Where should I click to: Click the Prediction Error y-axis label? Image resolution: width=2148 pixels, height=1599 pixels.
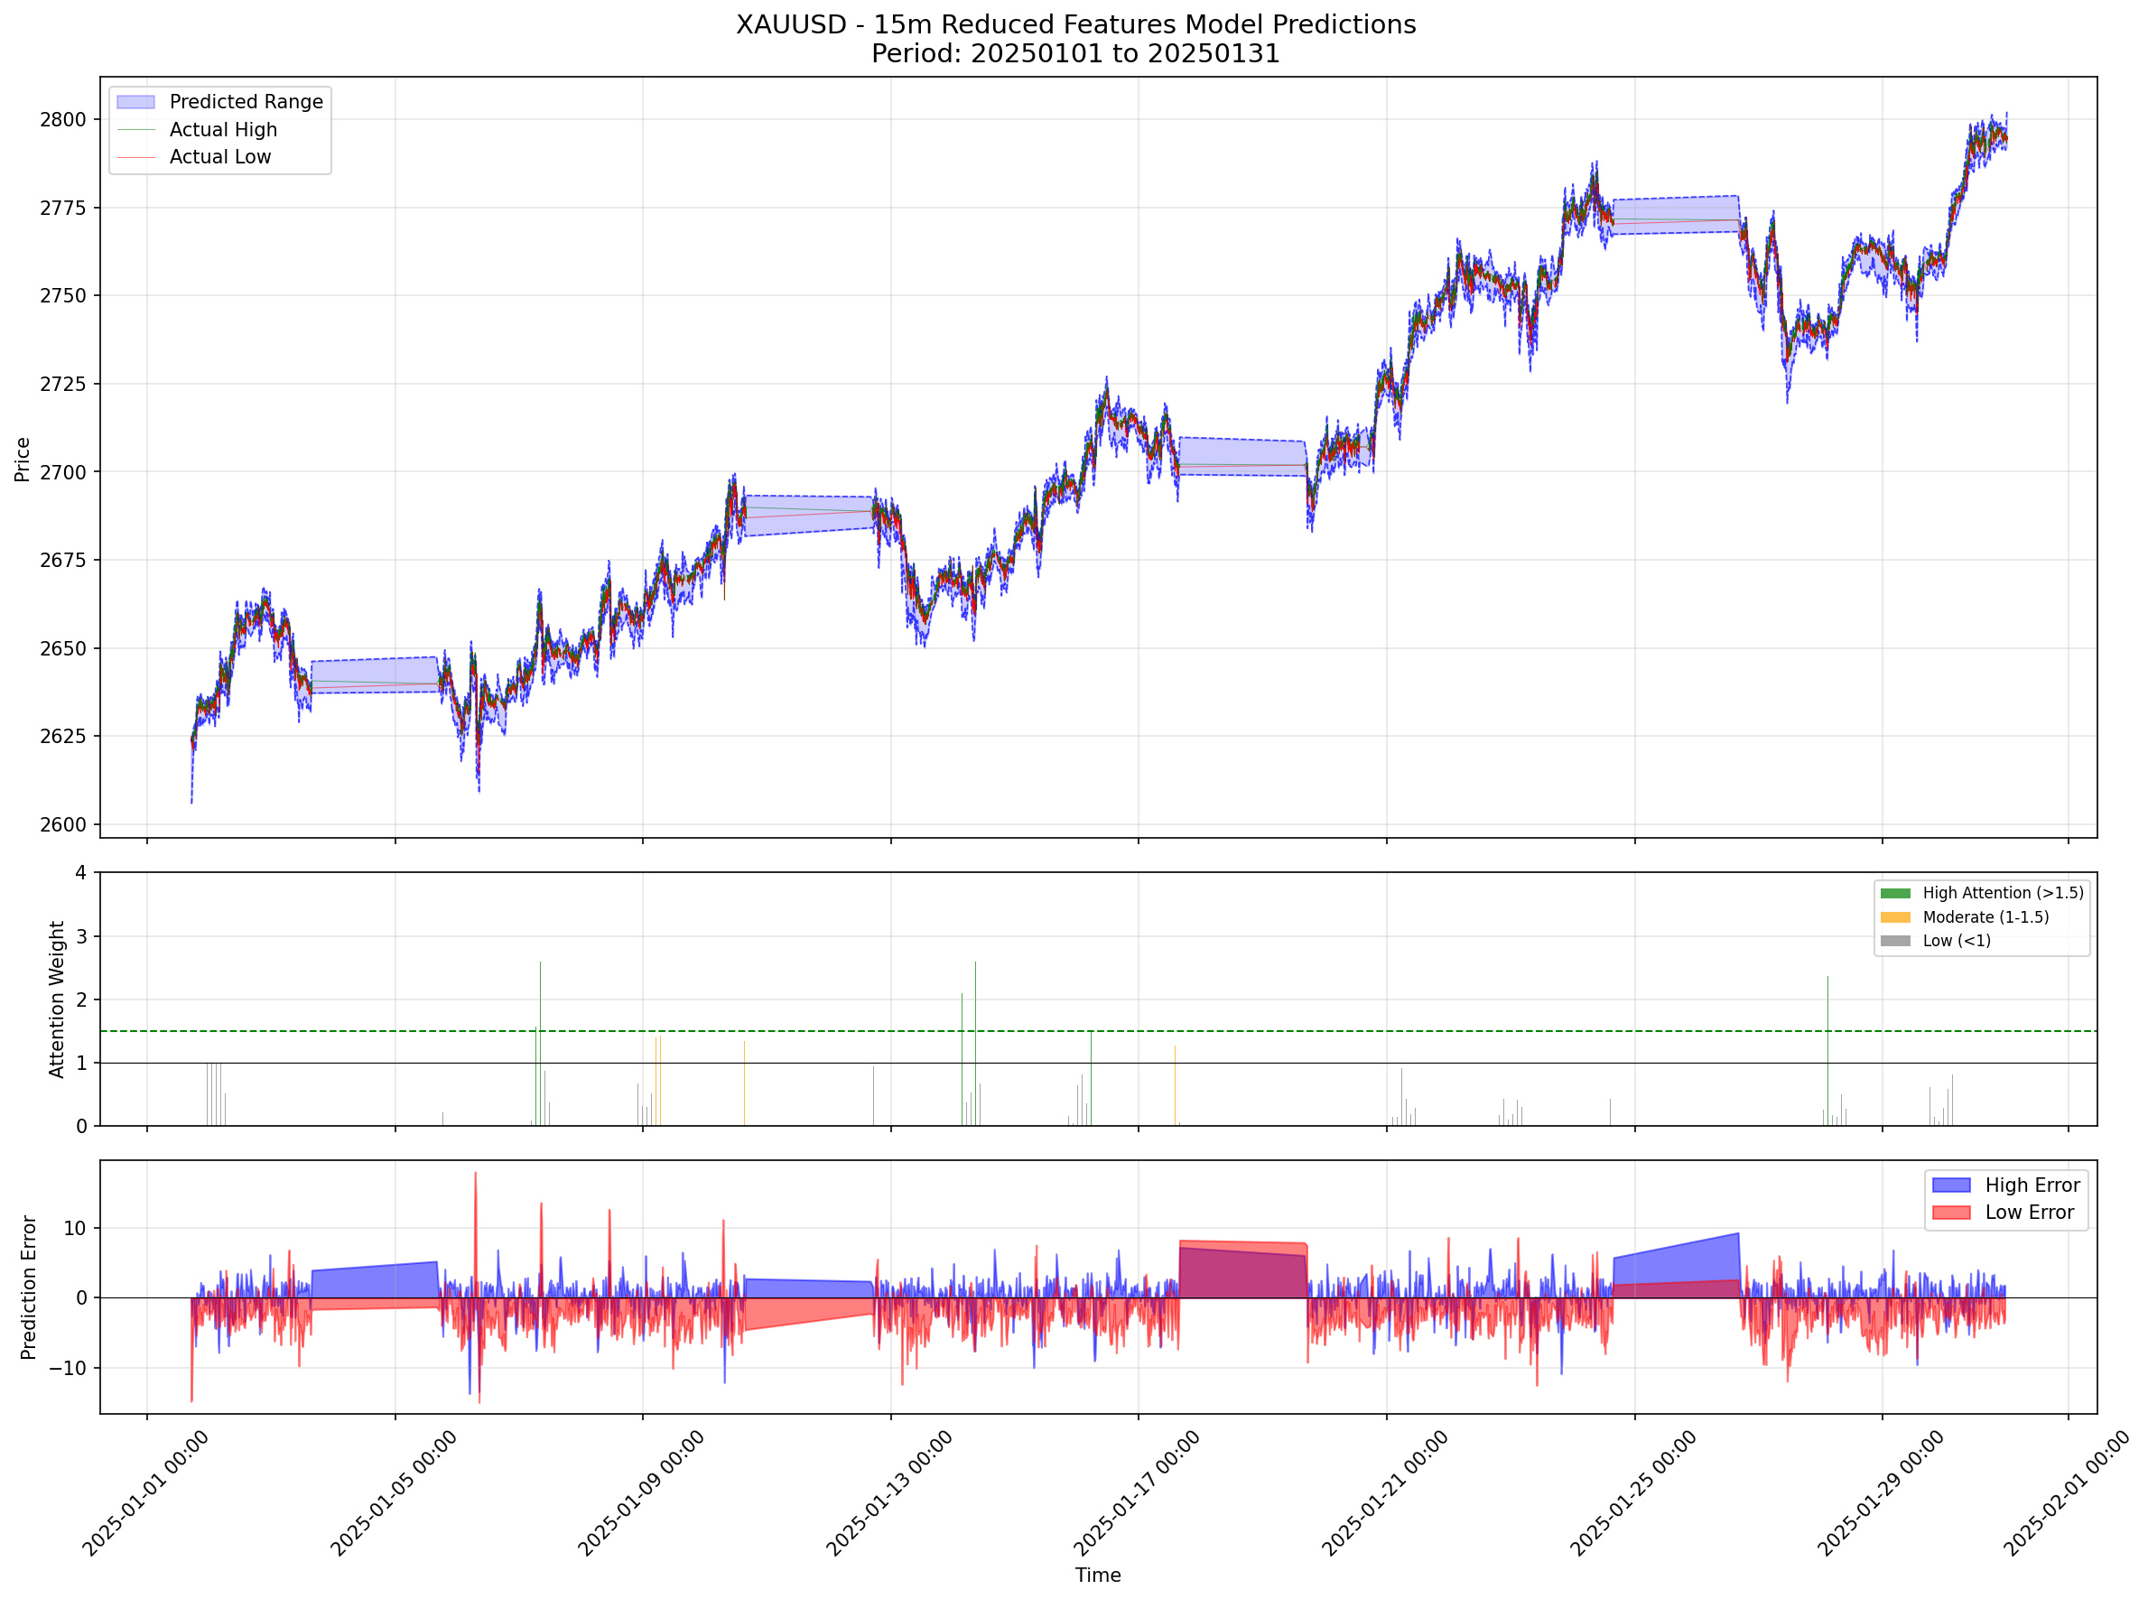tap(28, 1288)
